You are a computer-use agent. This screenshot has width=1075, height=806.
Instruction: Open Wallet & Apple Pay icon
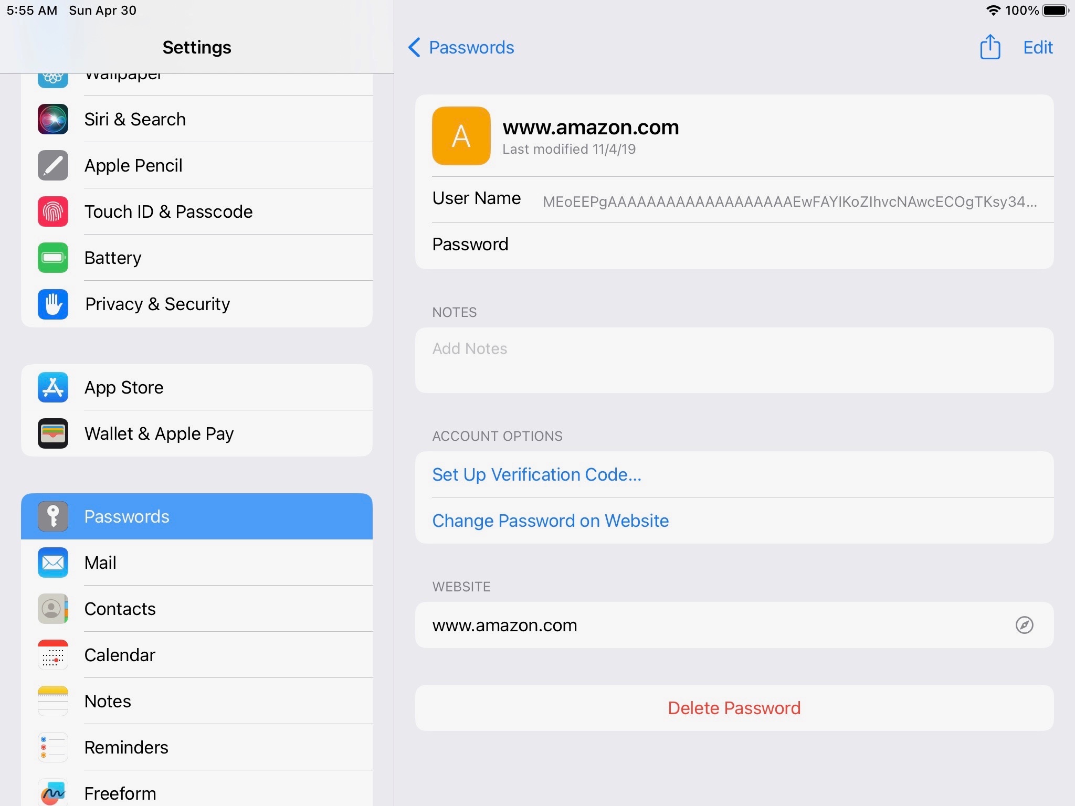pyautogui.click(x=53, y=433)
